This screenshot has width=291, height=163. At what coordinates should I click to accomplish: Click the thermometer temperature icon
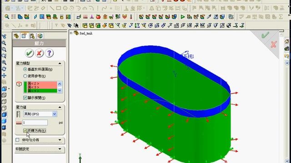tap(131, 17)
